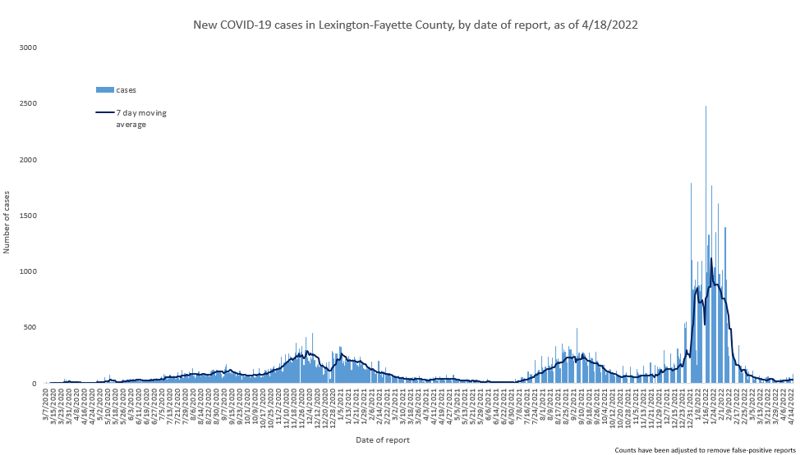Click the 1500 y-axis tick label
The width and height of the screenshot is (800, 455).
point(29,216)
